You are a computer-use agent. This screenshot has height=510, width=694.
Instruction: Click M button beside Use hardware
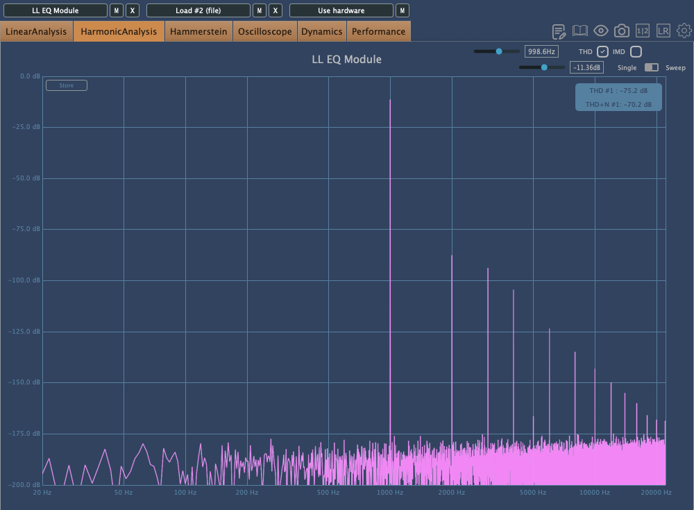click(x=403, y=10)
